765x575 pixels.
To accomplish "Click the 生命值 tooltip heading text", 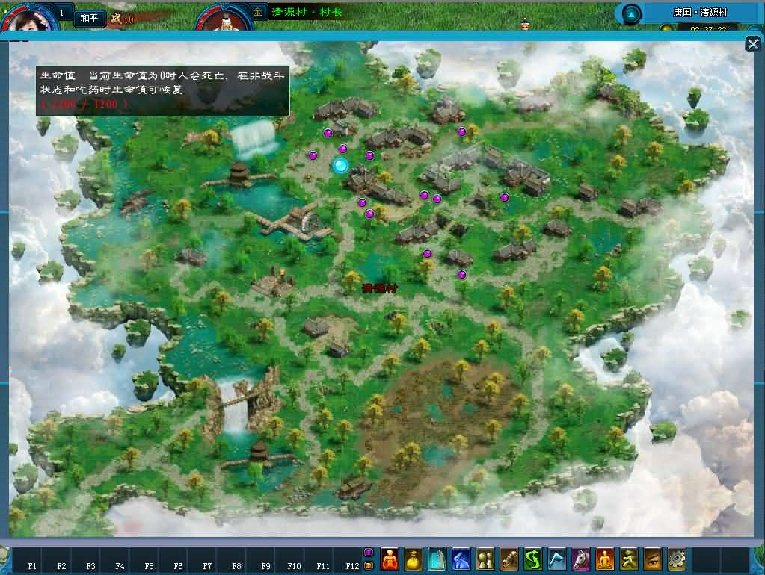I will (58, 75).
